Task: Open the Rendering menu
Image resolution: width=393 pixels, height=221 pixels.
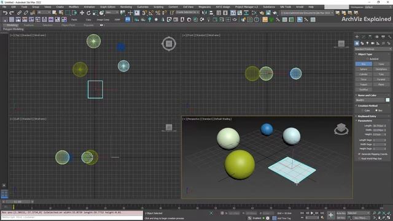Action: 126,7
